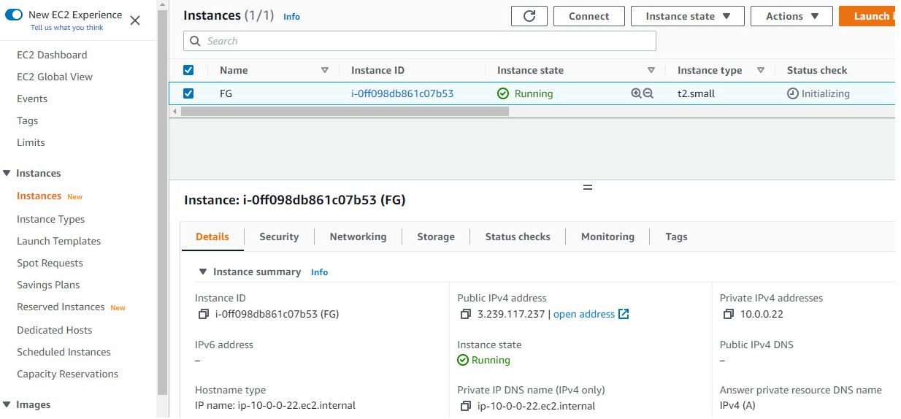Focus the instances Search field
901x419 pixels.
tap(420, 41)
